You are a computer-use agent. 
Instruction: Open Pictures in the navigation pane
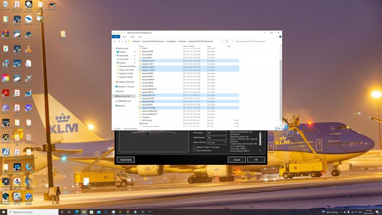tap(122, 63)
